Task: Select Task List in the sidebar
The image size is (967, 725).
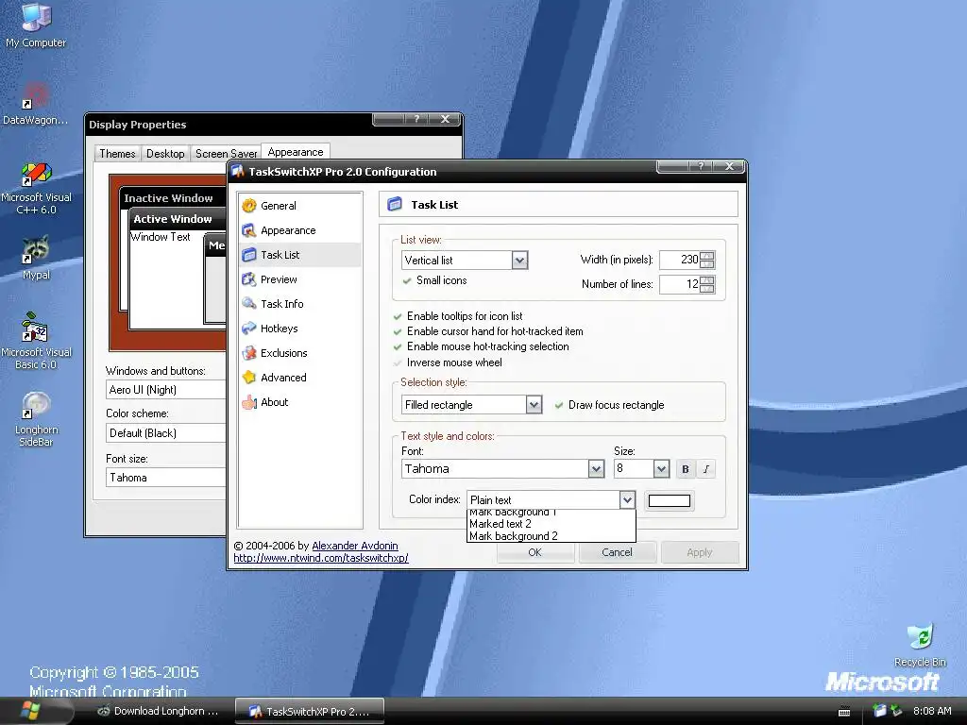Action: [x=299, y=255]
